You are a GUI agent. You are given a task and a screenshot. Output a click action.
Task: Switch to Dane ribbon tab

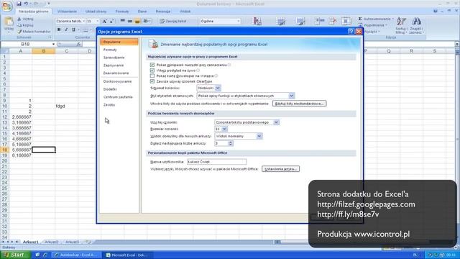click(142, 12)
